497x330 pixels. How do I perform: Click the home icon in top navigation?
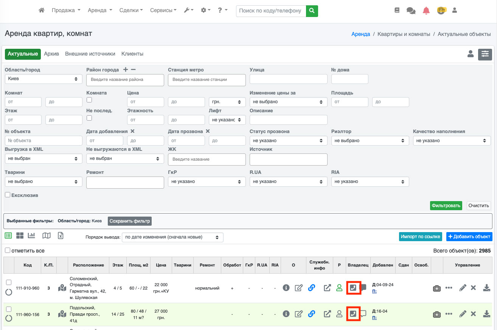click(42, 11)
